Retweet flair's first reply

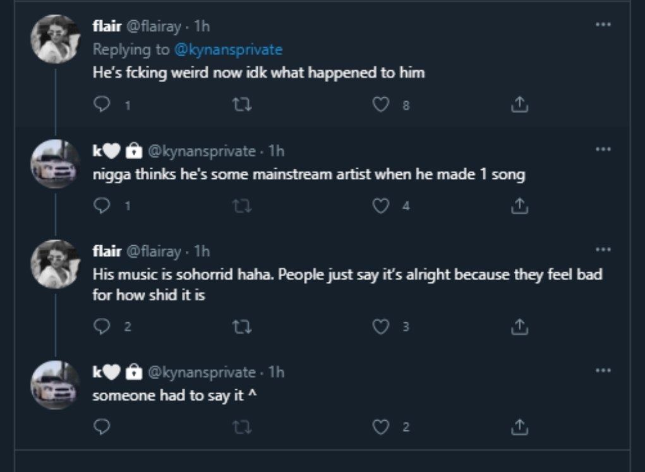click(x=241, y=105)
